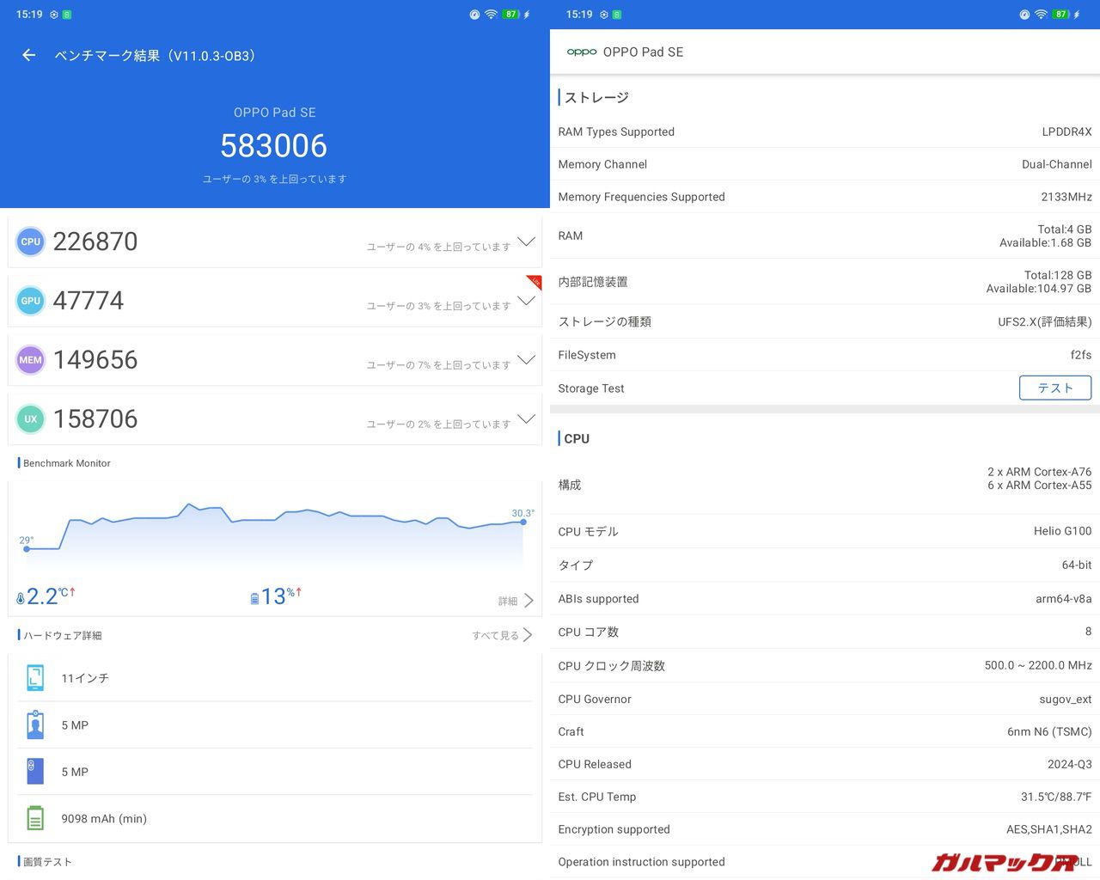Tap the 11 inch screen size icon
1100x880 pixels.
click(x=35, y=678)
